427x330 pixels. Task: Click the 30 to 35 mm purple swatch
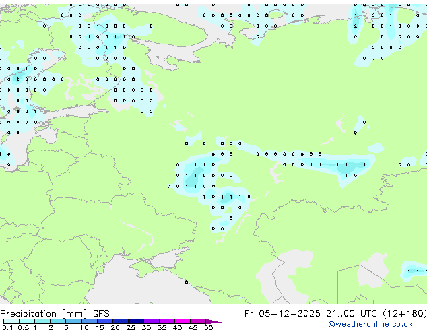[152, 321]
